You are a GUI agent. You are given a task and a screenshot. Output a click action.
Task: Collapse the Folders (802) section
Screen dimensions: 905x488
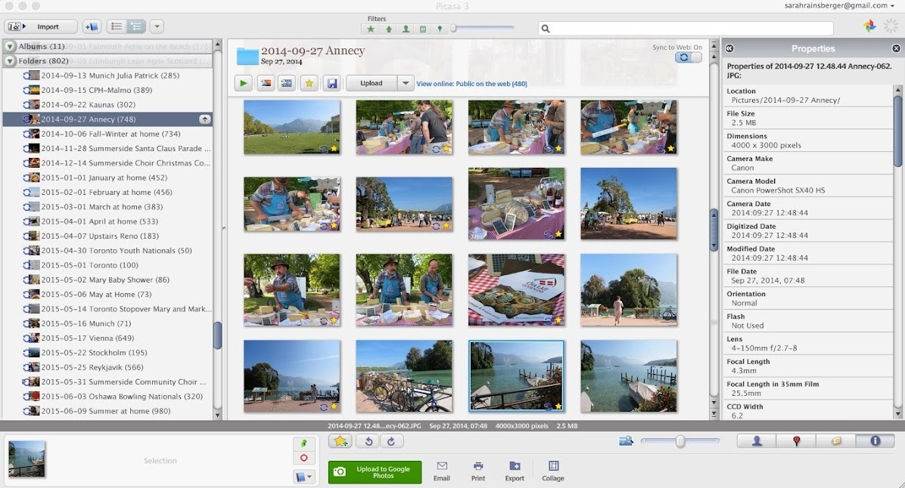tap(10, 60)
